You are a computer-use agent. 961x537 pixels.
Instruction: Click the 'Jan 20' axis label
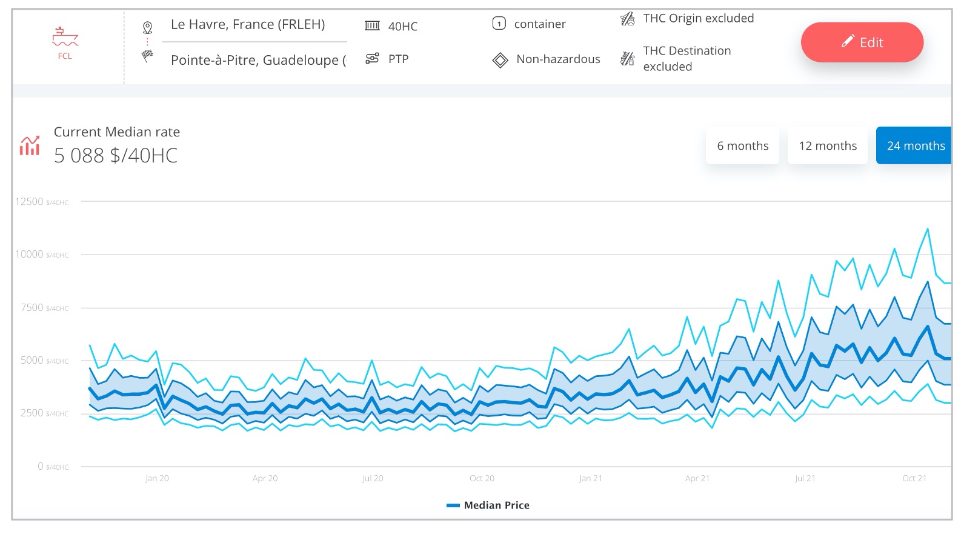click(157, 478)
